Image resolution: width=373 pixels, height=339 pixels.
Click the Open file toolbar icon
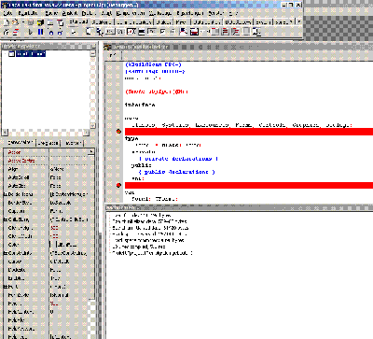pyautogui.click(x=15, y=22)
